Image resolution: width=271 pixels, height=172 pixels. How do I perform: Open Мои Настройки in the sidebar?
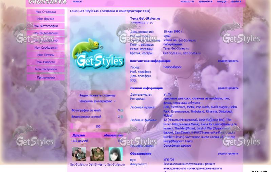point(46,69)
